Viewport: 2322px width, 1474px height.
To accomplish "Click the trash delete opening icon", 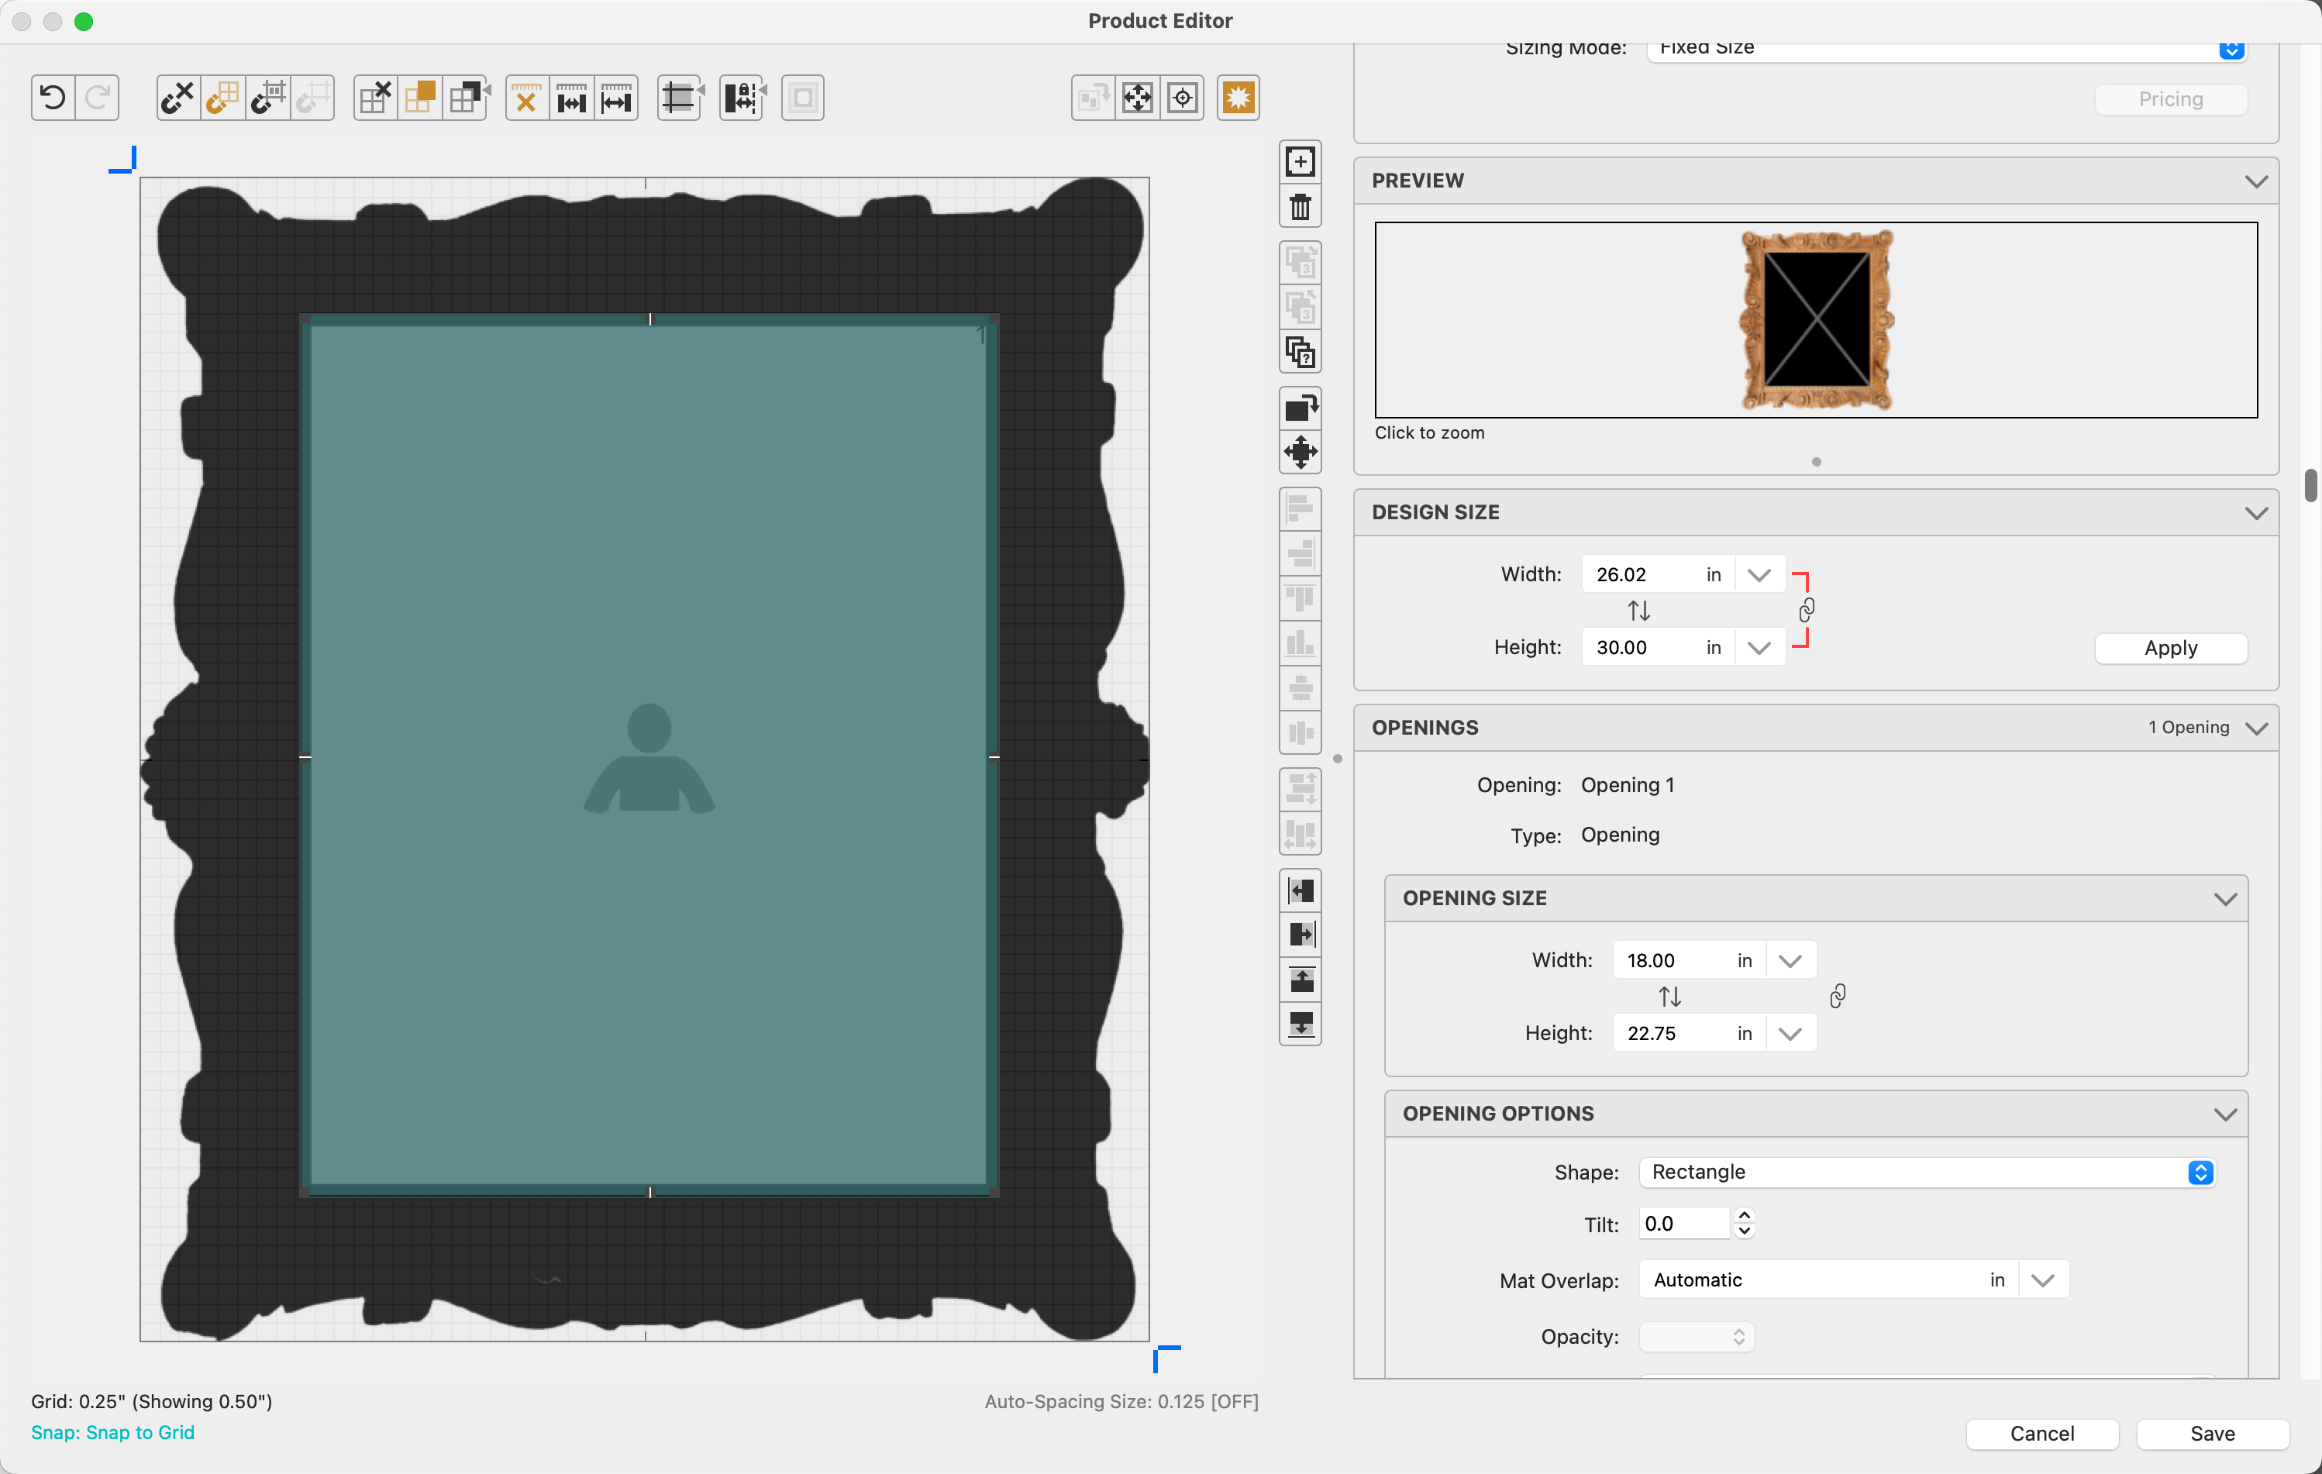I will (1300, 207).
